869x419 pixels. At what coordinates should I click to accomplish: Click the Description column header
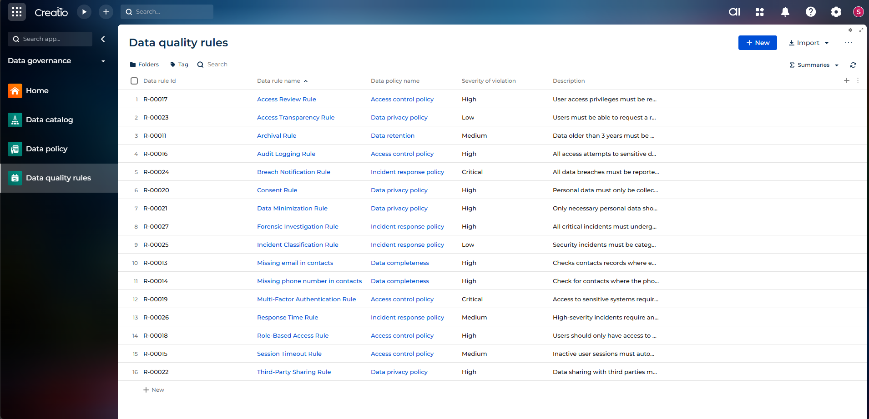569,81
